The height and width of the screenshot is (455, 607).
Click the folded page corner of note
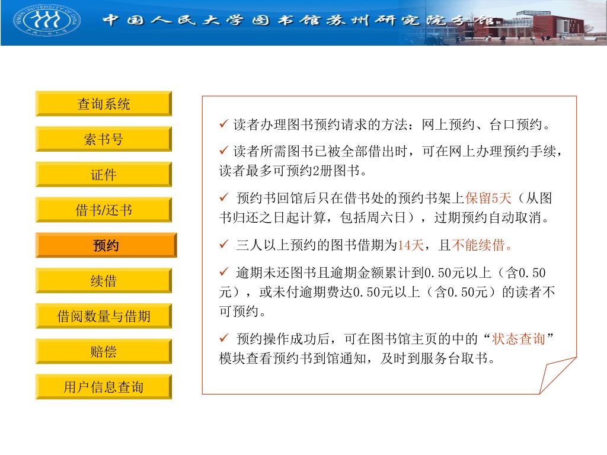pyautogui.click(x=557, y=375)
